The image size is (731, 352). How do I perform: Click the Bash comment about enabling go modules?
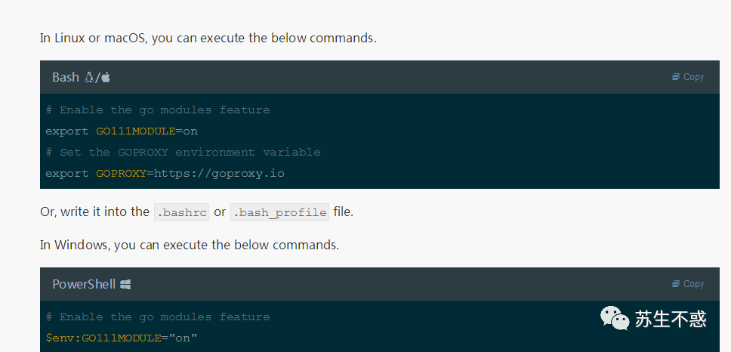[x=157, y=110]
